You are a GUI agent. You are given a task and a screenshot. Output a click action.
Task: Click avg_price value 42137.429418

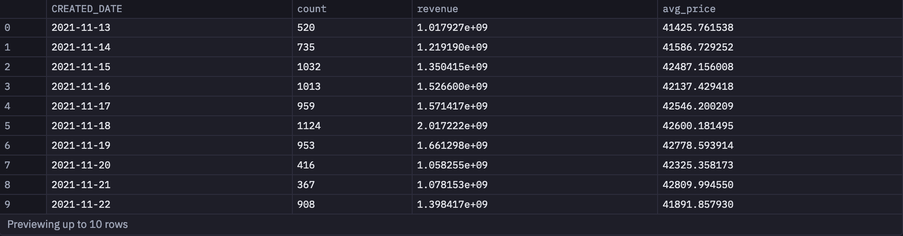[698, 87]
